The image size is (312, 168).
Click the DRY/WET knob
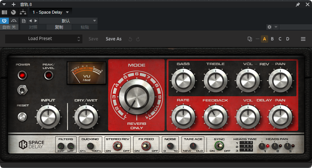point(86,117)
